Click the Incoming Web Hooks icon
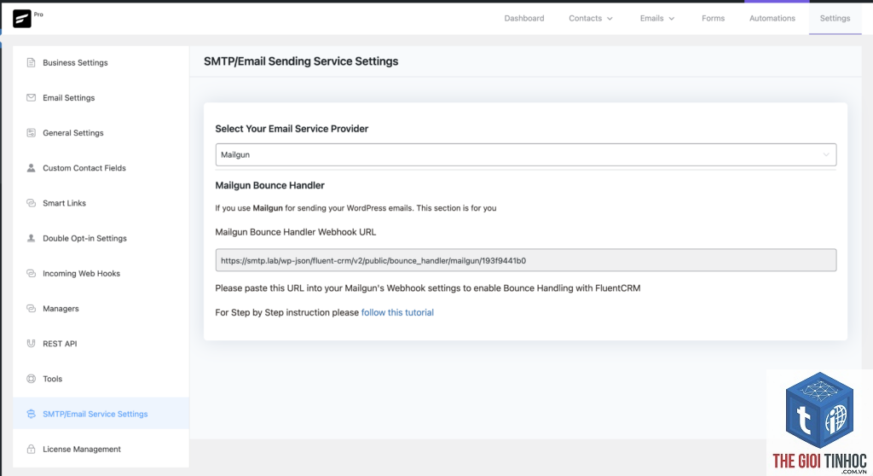 coord(32,273)
